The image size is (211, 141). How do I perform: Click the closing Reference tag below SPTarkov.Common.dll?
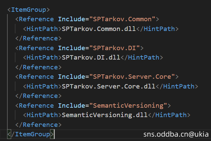[x=38, y=38]
